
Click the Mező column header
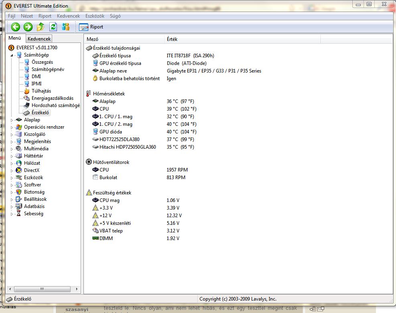[x=124, y=39]
